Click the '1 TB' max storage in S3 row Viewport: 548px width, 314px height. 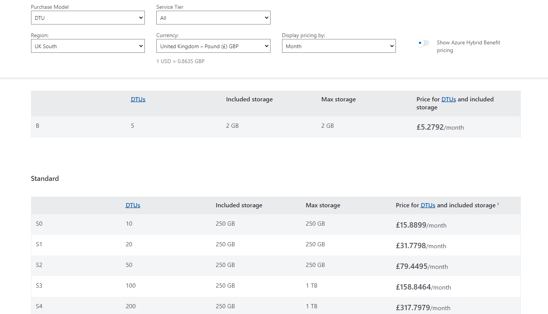(x=312, y=286)
